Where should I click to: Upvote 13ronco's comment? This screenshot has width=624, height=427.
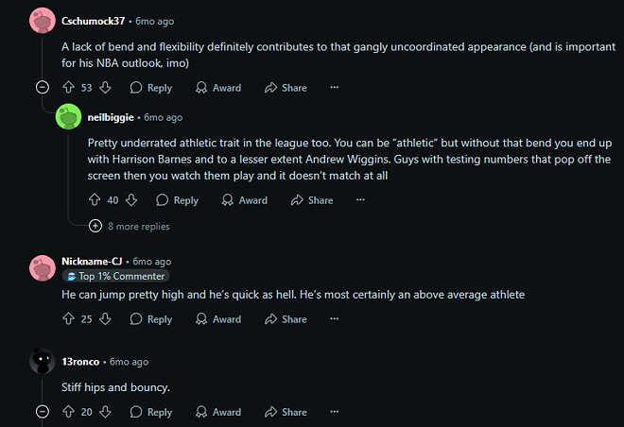68,412
